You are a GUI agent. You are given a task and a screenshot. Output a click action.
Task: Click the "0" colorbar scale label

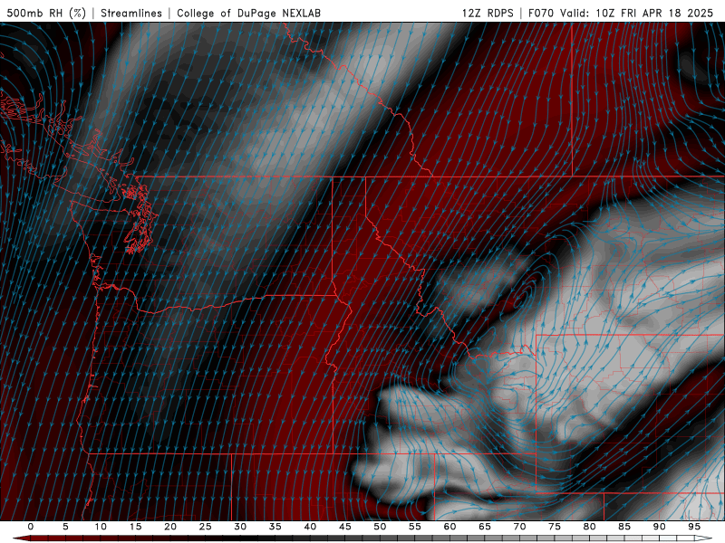pos(31,527)
